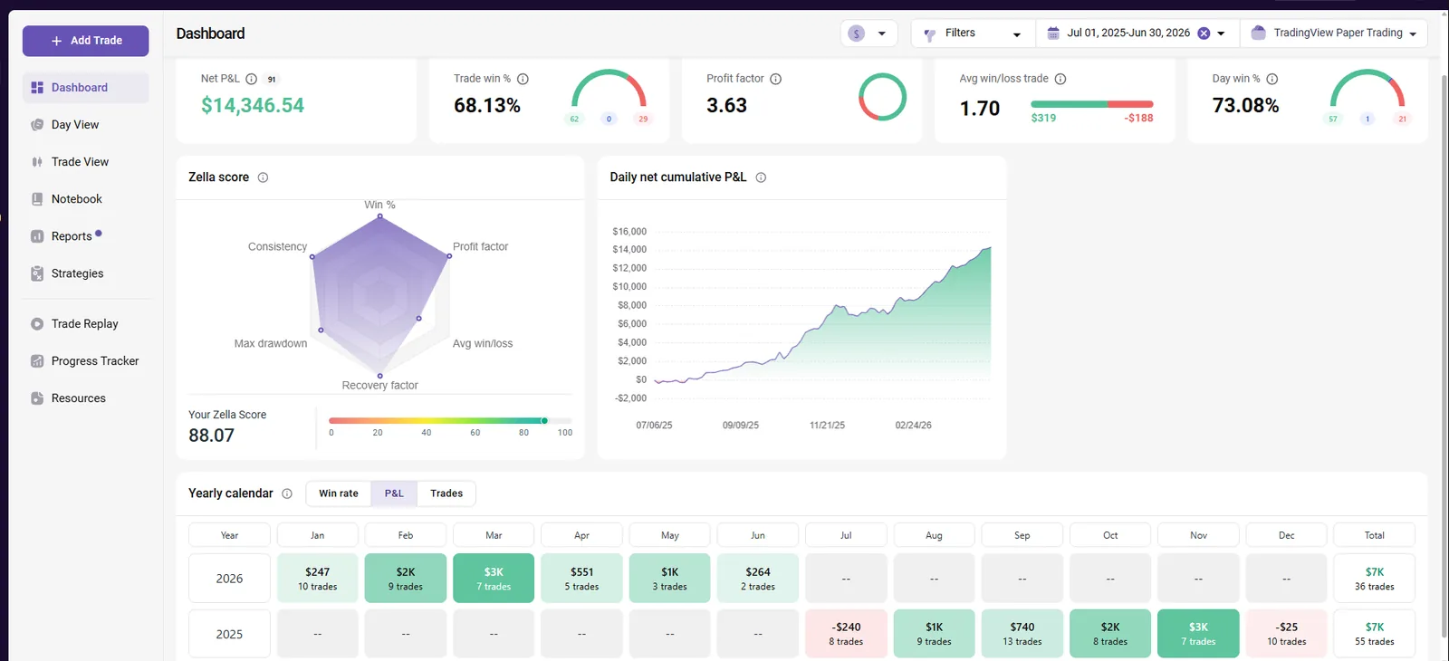The height and width of the screenshot is (661, 1449).
Task: Select the 2025 Oct $2K cell
Action: click(x=1110, y=634)
